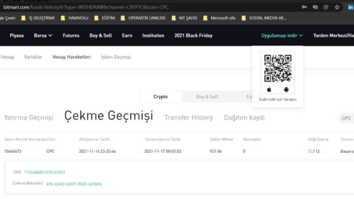This screenshot has height=199, width=354.
Task: Click the Komisyon column header
Action: pos(252,139)
